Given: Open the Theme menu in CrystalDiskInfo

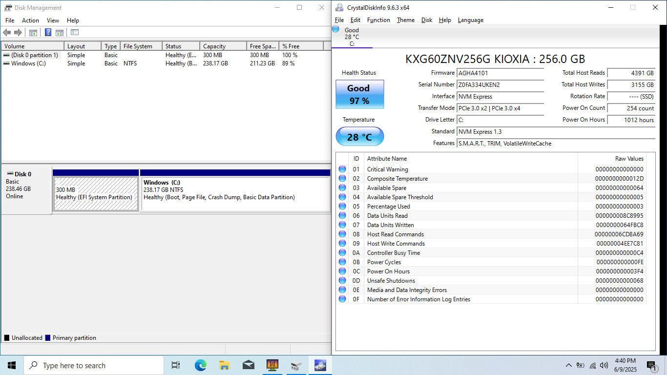Looking at the screenshot, I should pyautogui.click(x=406, y=20).
